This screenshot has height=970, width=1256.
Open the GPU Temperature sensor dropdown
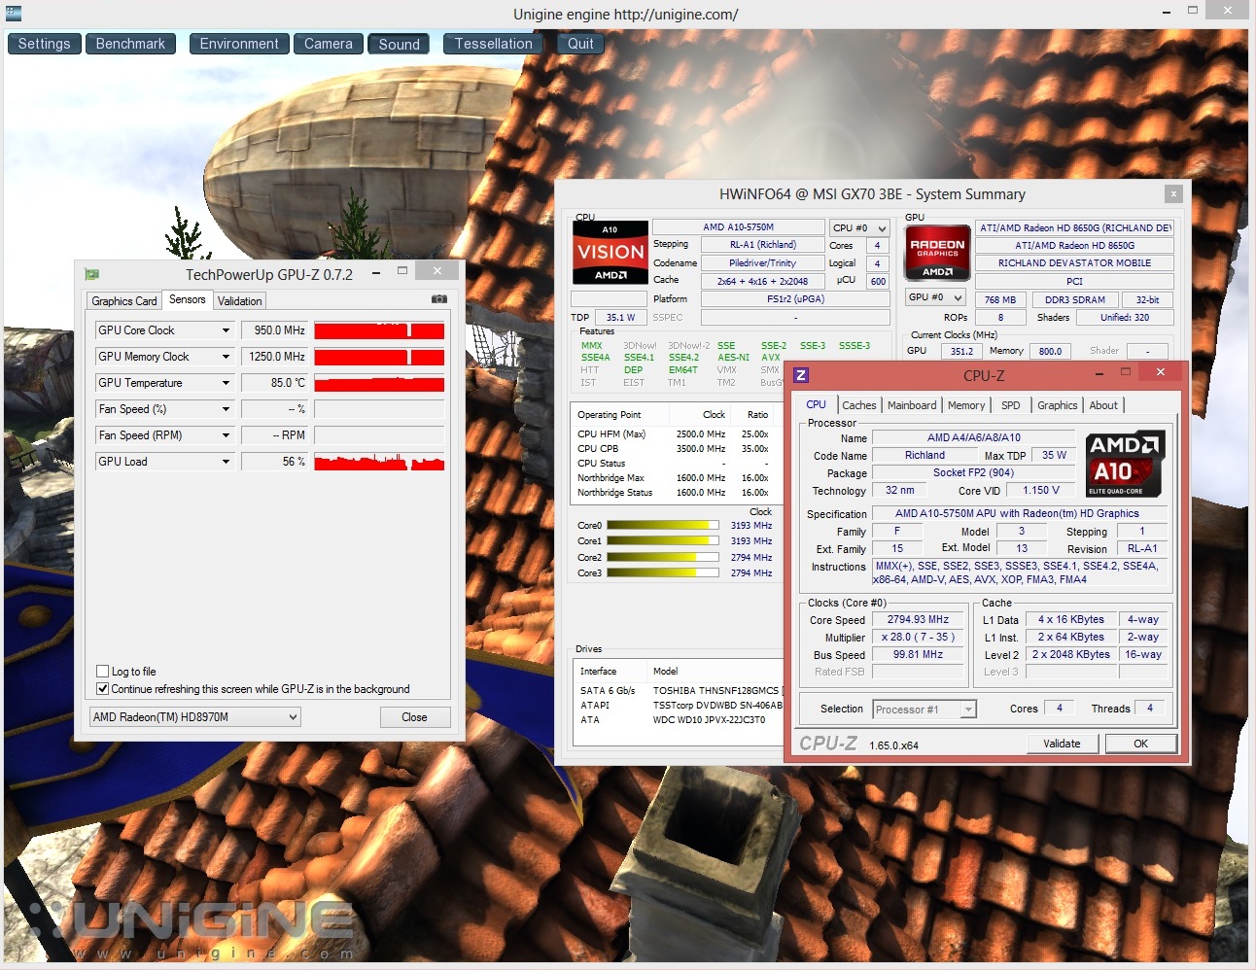[x=226, y=383]
